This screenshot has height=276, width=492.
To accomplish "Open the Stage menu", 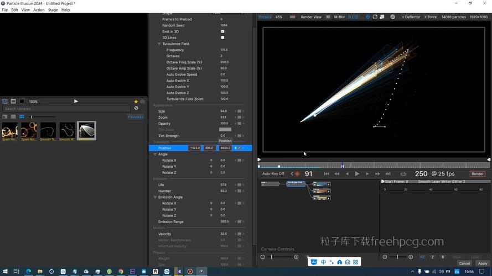I will point(53,10).
